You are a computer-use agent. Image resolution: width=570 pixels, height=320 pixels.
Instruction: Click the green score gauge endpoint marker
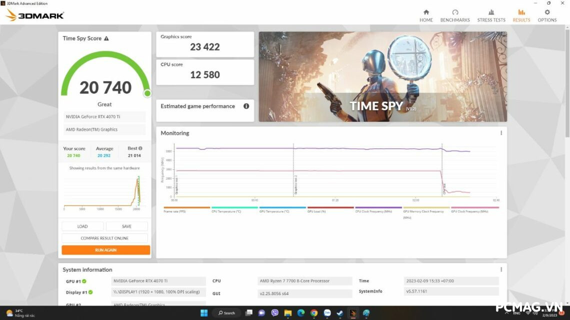(147, 93)
